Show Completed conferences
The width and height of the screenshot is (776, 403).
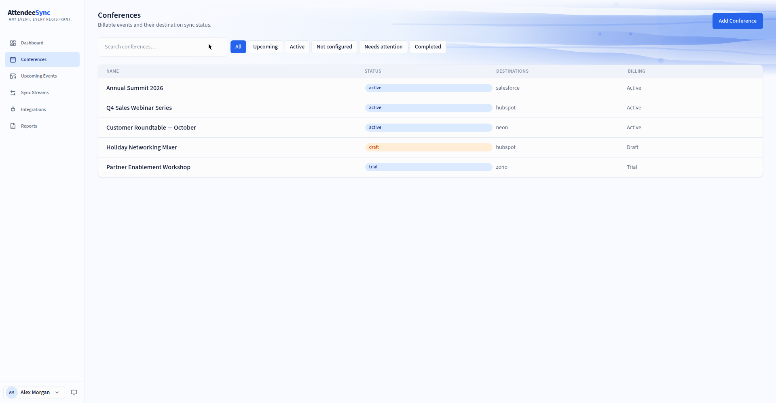coord(428,47)
